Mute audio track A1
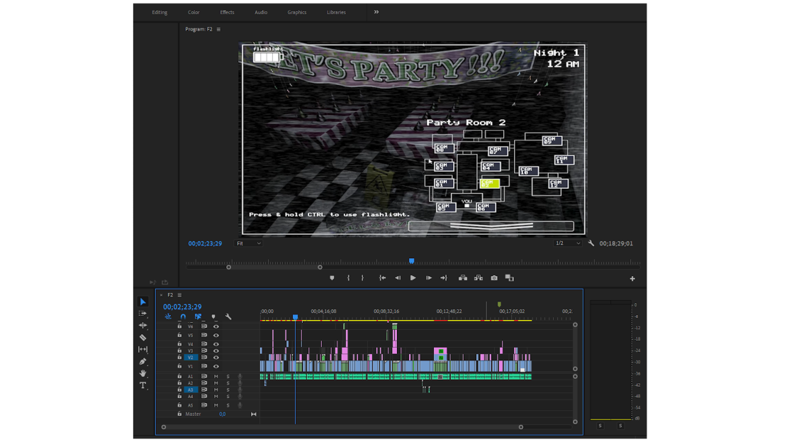The width and height of the screenshot is (794, 447). [216, 377]
